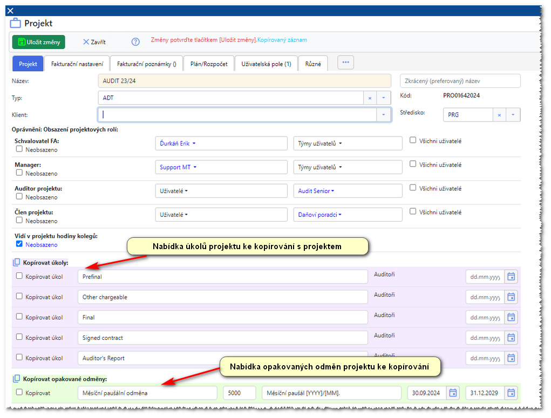Open calendar for the 31.12.2029 date field
The image size is (551, 418).
511,393
